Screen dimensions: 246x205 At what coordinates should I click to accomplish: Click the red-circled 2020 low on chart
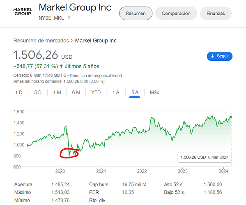coord(69,153)
